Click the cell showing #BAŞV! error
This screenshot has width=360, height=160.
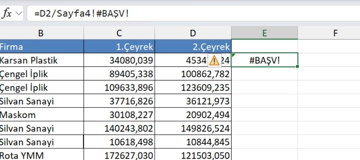point(264,60)
